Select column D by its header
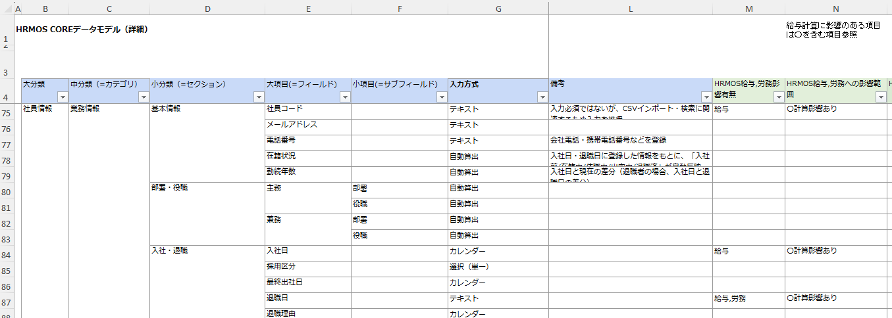The image size is (892, 318). (x=207, y=9)
